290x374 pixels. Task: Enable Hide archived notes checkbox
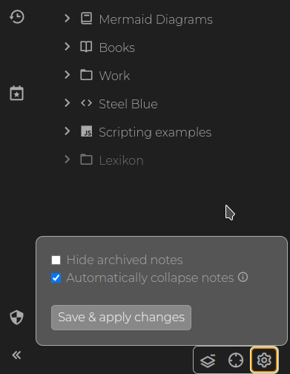(x=56, y=260)
